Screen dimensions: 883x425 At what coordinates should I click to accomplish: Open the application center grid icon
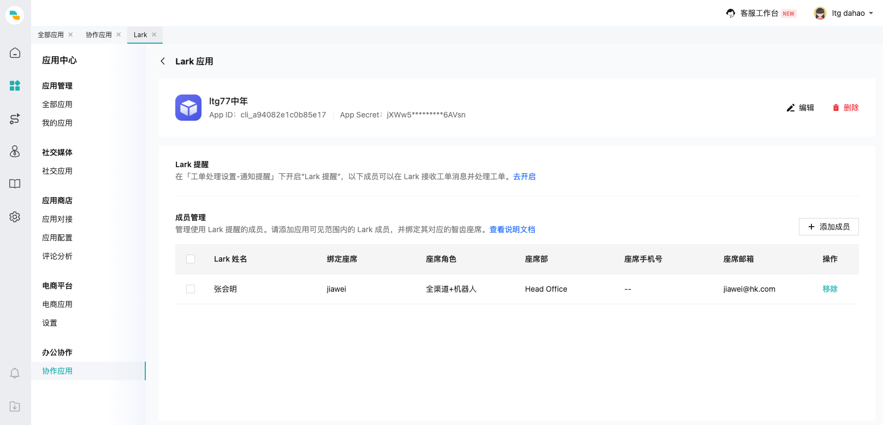click(15, 86)
